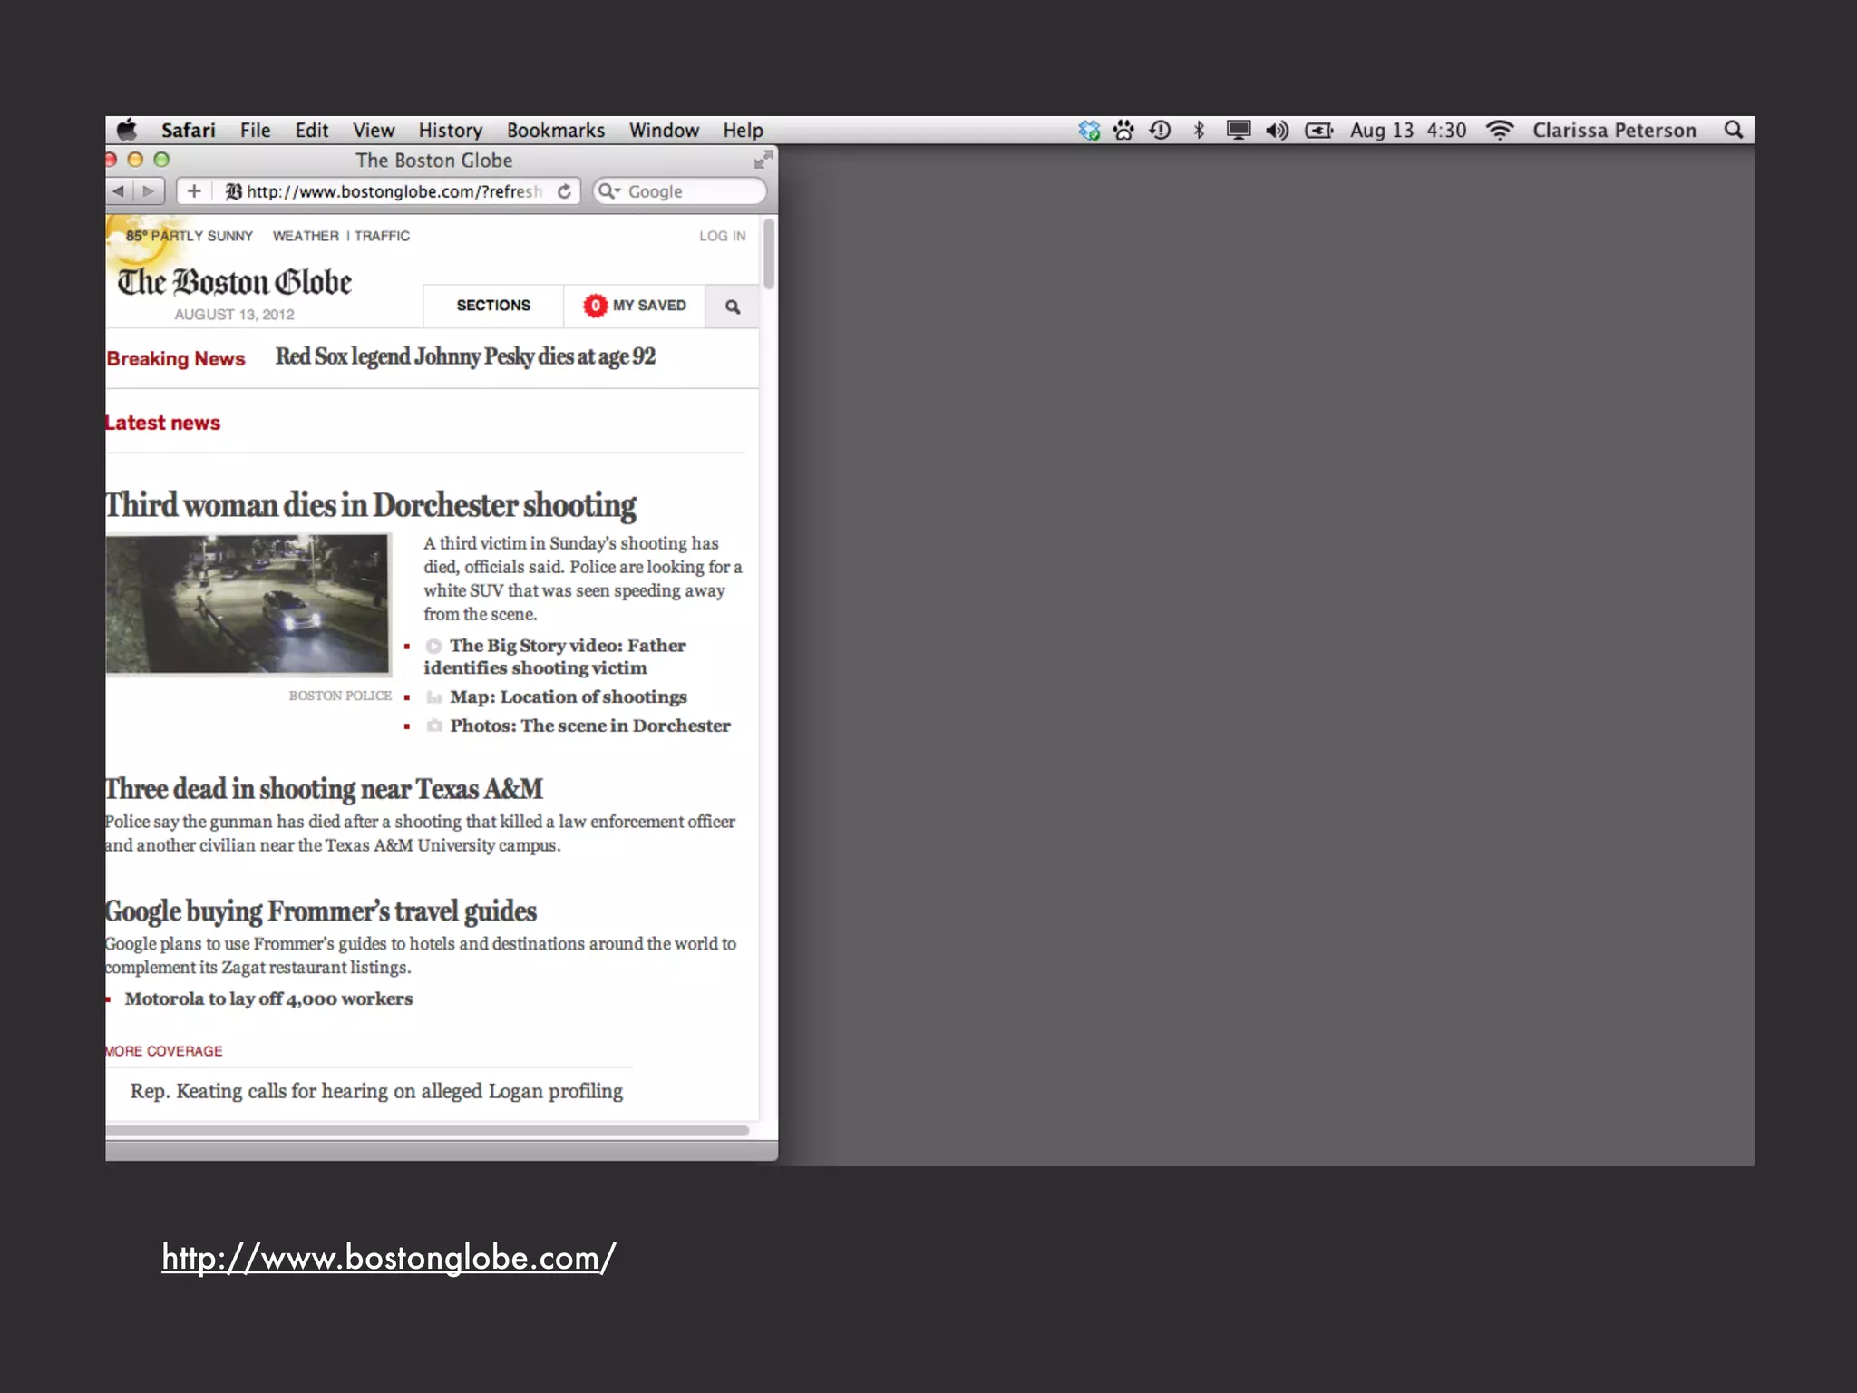Click the Boston Globe search magnifier icon
This screenshot has width=1857, height=1393.
(733, 307)
